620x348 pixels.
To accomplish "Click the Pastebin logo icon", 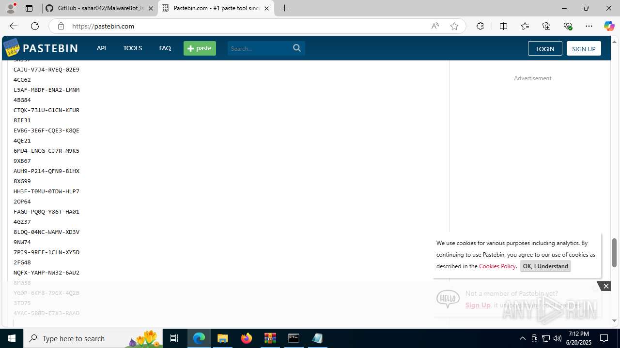I will [x=11, y=48].
